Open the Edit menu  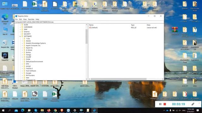tap(20, 19)
